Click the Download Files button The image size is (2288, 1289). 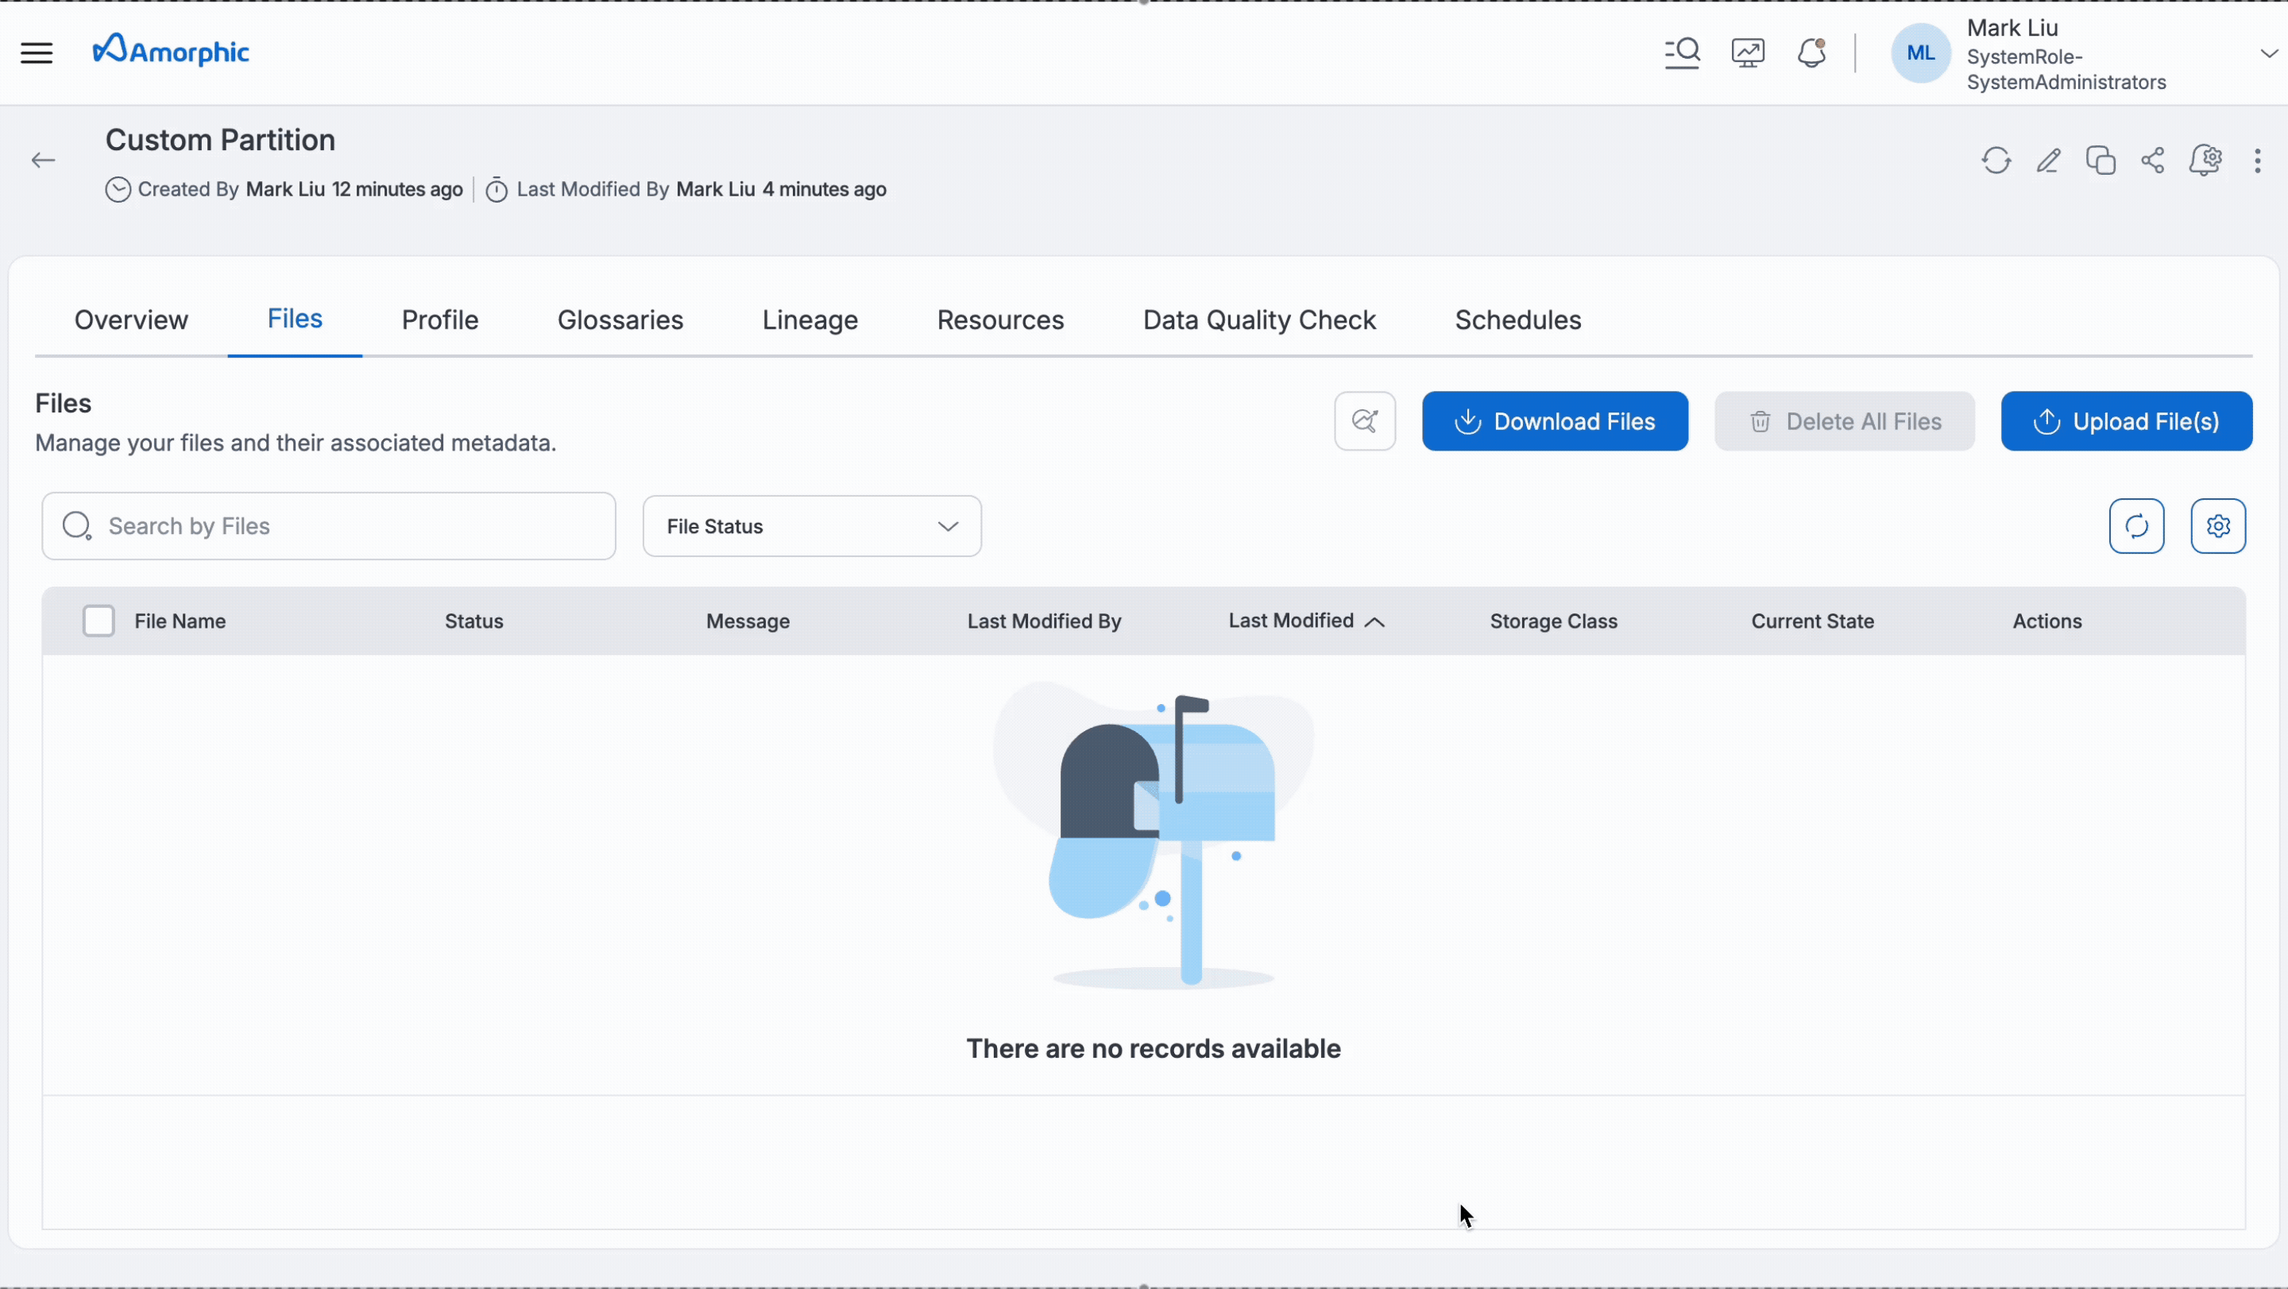[x=1555, y=422]
